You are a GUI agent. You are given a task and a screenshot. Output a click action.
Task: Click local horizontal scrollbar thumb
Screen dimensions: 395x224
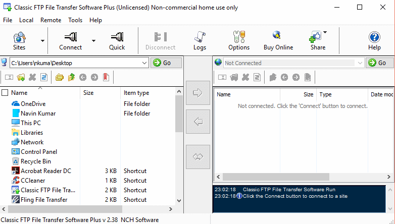pos(65,209)
